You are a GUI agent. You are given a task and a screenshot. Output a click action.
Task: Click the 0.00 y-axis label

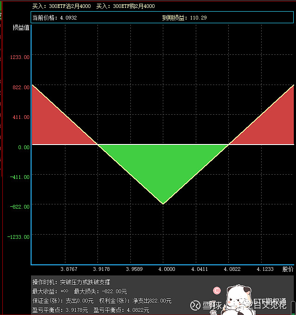24,147
